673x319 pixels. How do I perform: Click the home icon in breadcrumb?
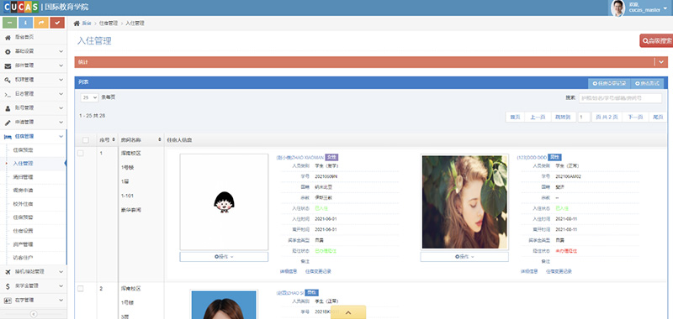point(77,24)
